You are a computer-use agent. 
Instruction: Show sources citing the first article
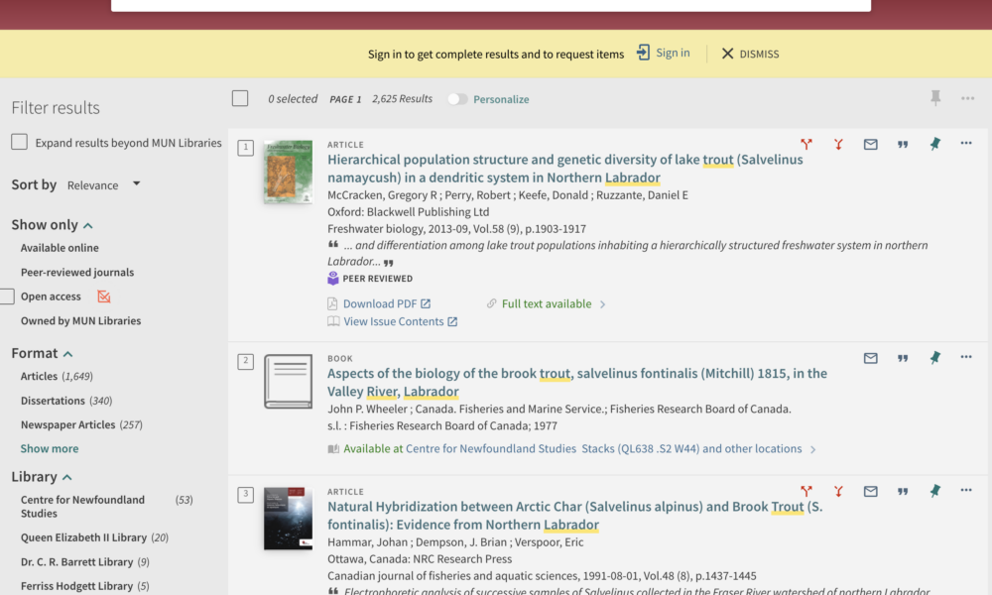pos(806,144)
